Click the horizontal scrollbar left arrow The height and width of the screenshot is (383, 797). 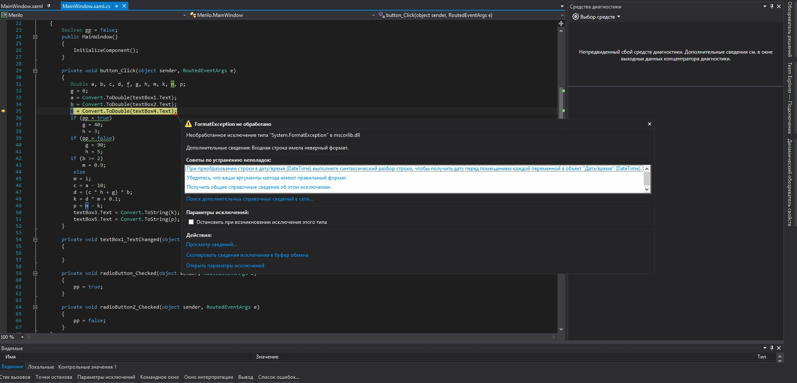coord(29,337)
